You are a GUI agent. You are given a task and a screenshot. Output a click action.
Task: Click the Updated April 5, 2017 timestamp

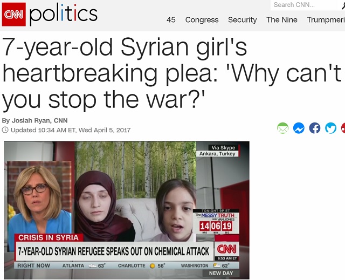71,130
